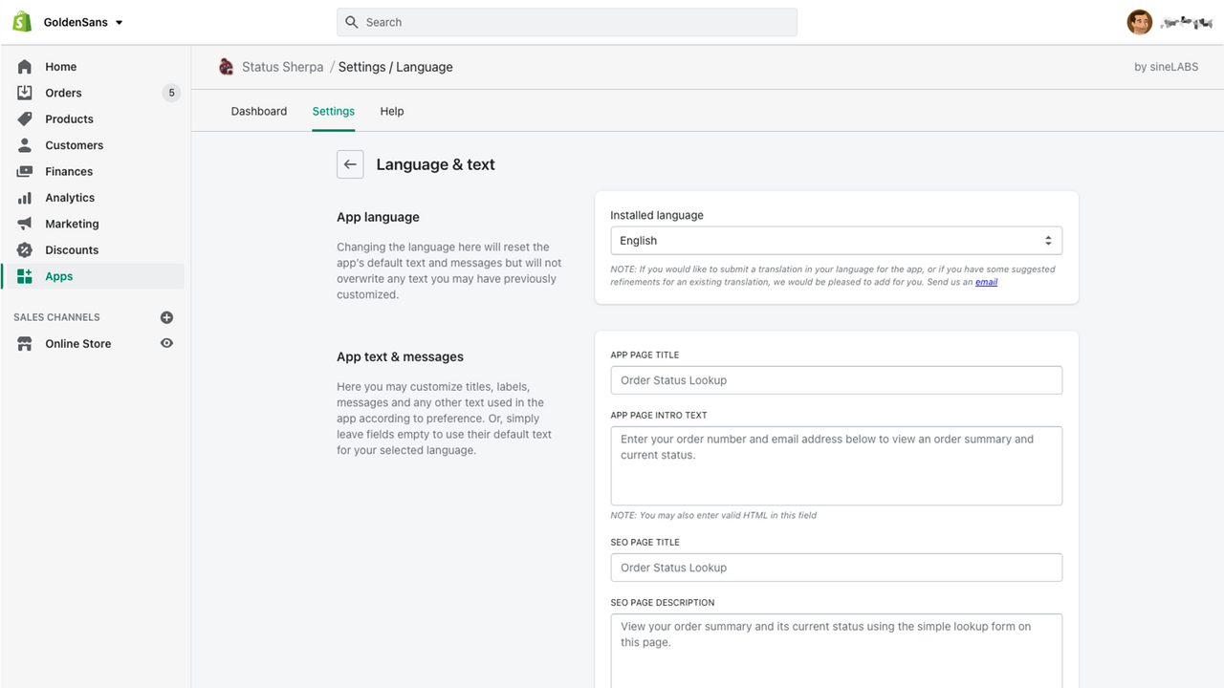Click the back arrow button
This screenshot has width=1224, height=688.
point(350,164)
